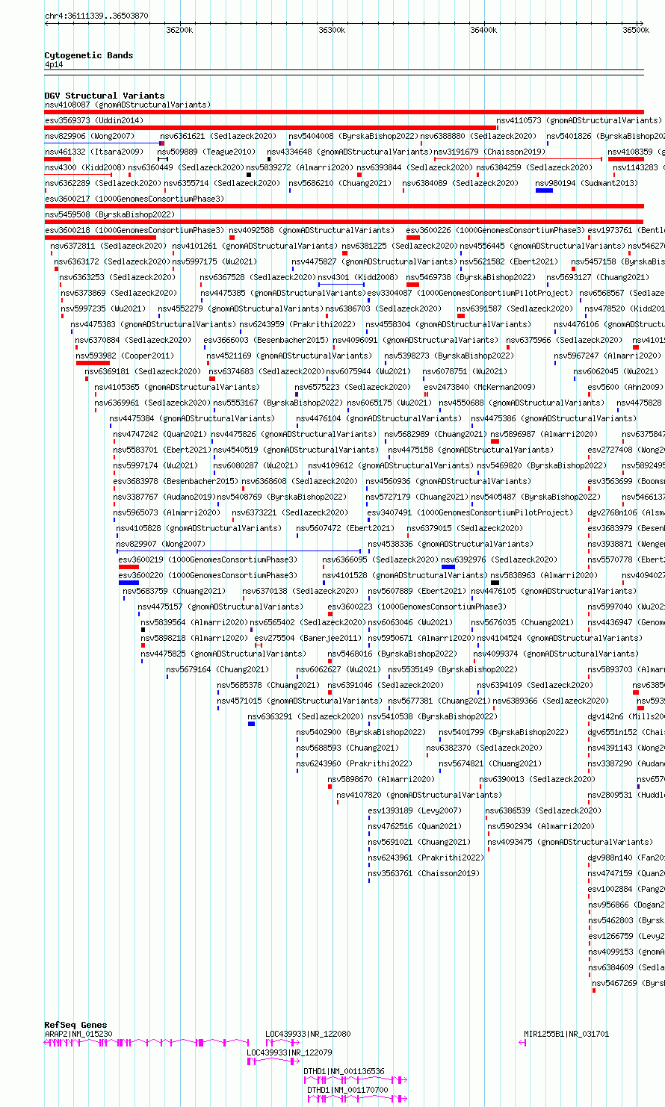Click esv3407491 (1000GenomesConsortiumPilotProject) label

[x=469, y=512]
